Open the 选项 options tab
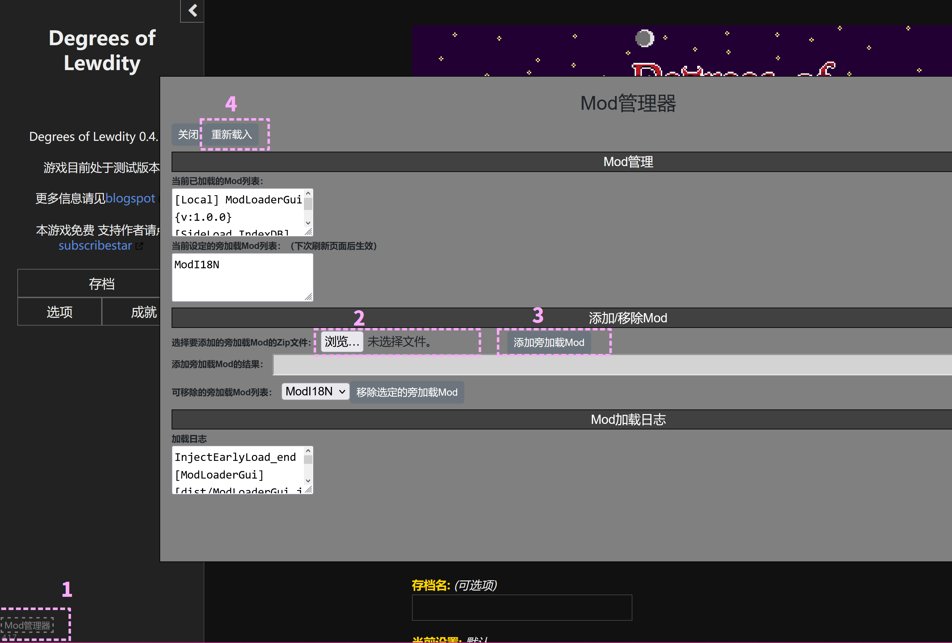This screenshot has width=952, height=643. (60, 312)
